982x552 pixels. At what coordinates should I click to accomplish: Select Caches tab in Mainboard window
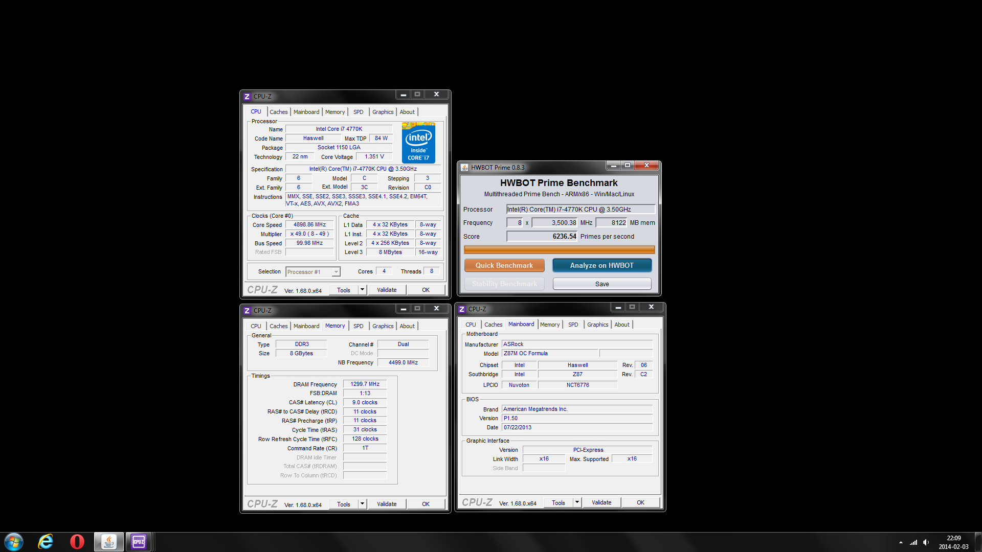click(494, 325)
